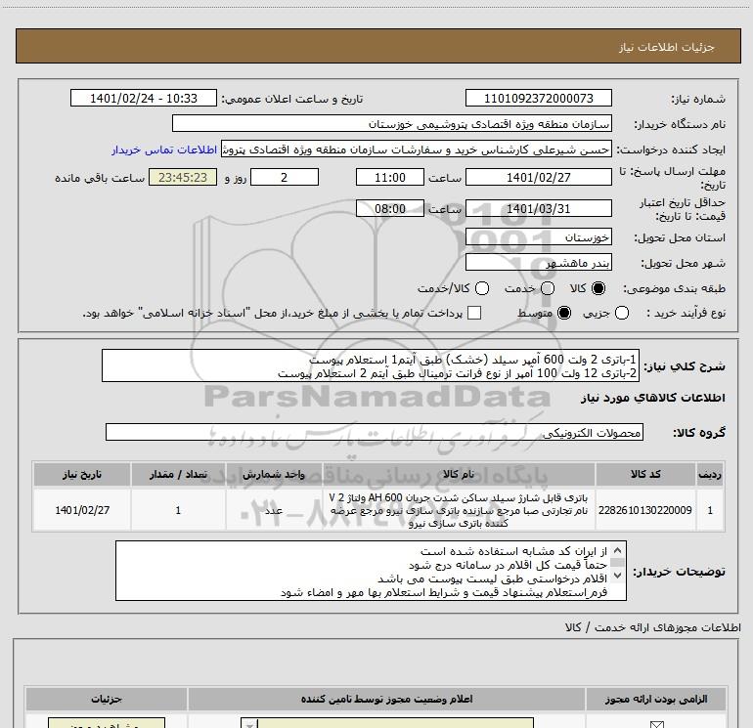
Task: Click the نام کالا column header
Action: pyautogui.click(x=459, y=474)
